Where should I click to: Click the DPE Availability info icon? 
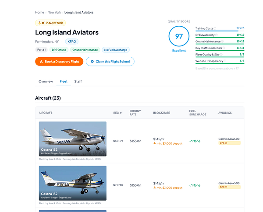point(217,35)
